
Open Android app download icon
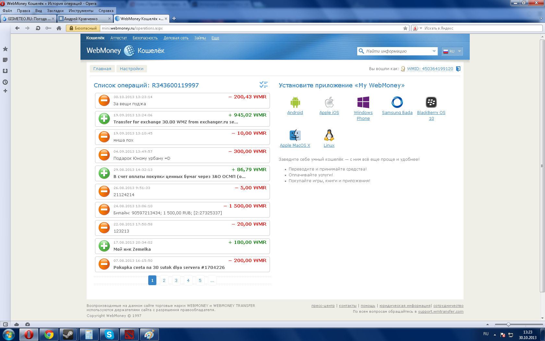(295, 102)
